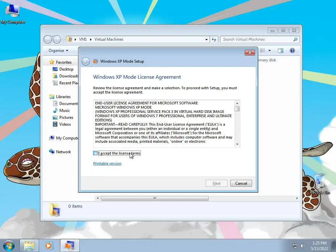This screenshot has height=252, width=336.
Task: Click the horizontal scrollbar thumb in Explorer
Action: click(155, 199)
